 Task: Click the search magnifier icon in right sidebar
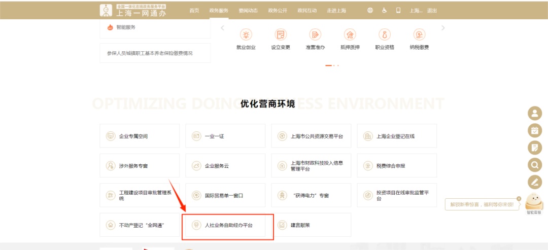[534, 165]
